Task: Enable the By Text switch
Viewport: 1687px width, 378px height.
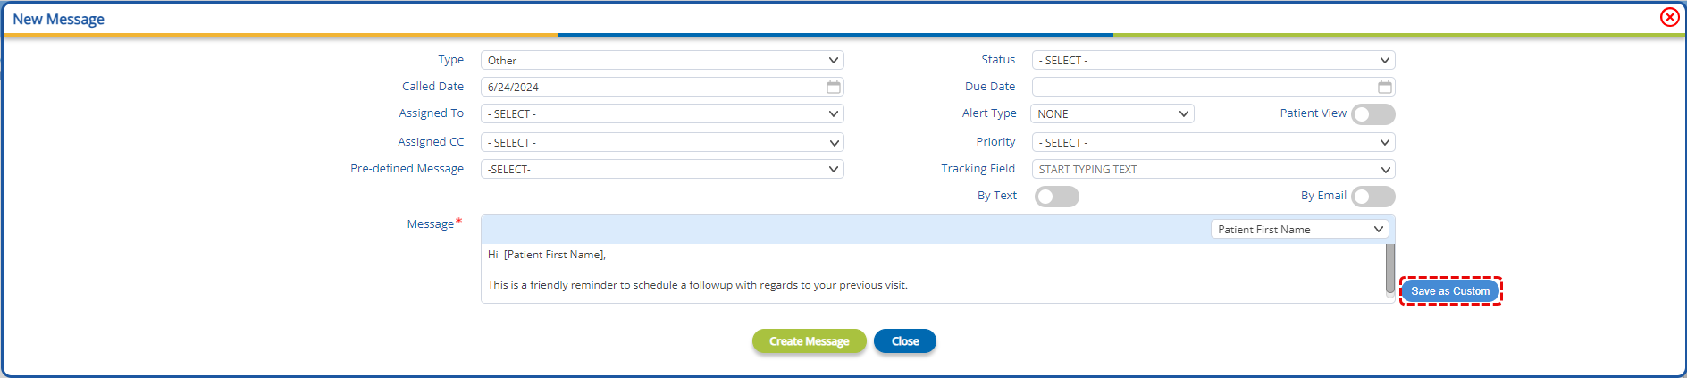Action: [x=1057, y=197]
